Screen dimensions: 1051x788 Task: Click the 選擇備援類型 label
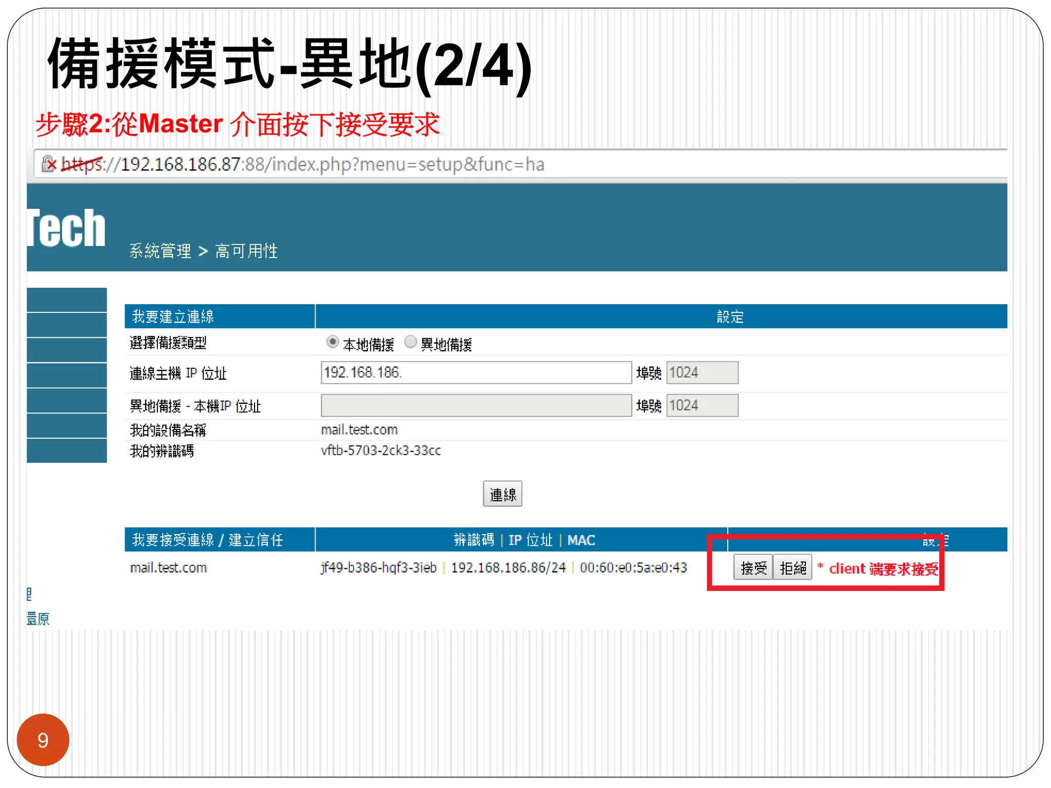pos(168,342)
